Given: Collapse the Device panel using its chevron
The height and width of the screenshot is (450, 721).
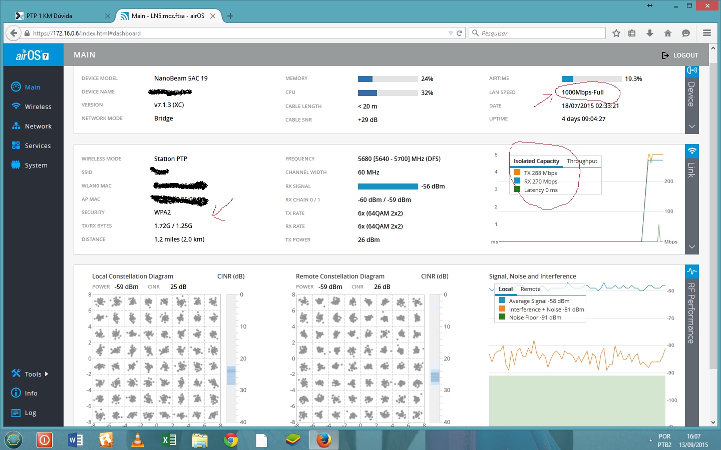Looking at the screenshot, I should pyautogui.click(x=692, y=126).
